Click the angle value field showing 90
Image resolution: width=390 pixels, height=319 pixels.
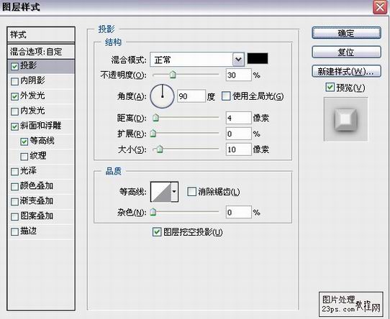191,96
